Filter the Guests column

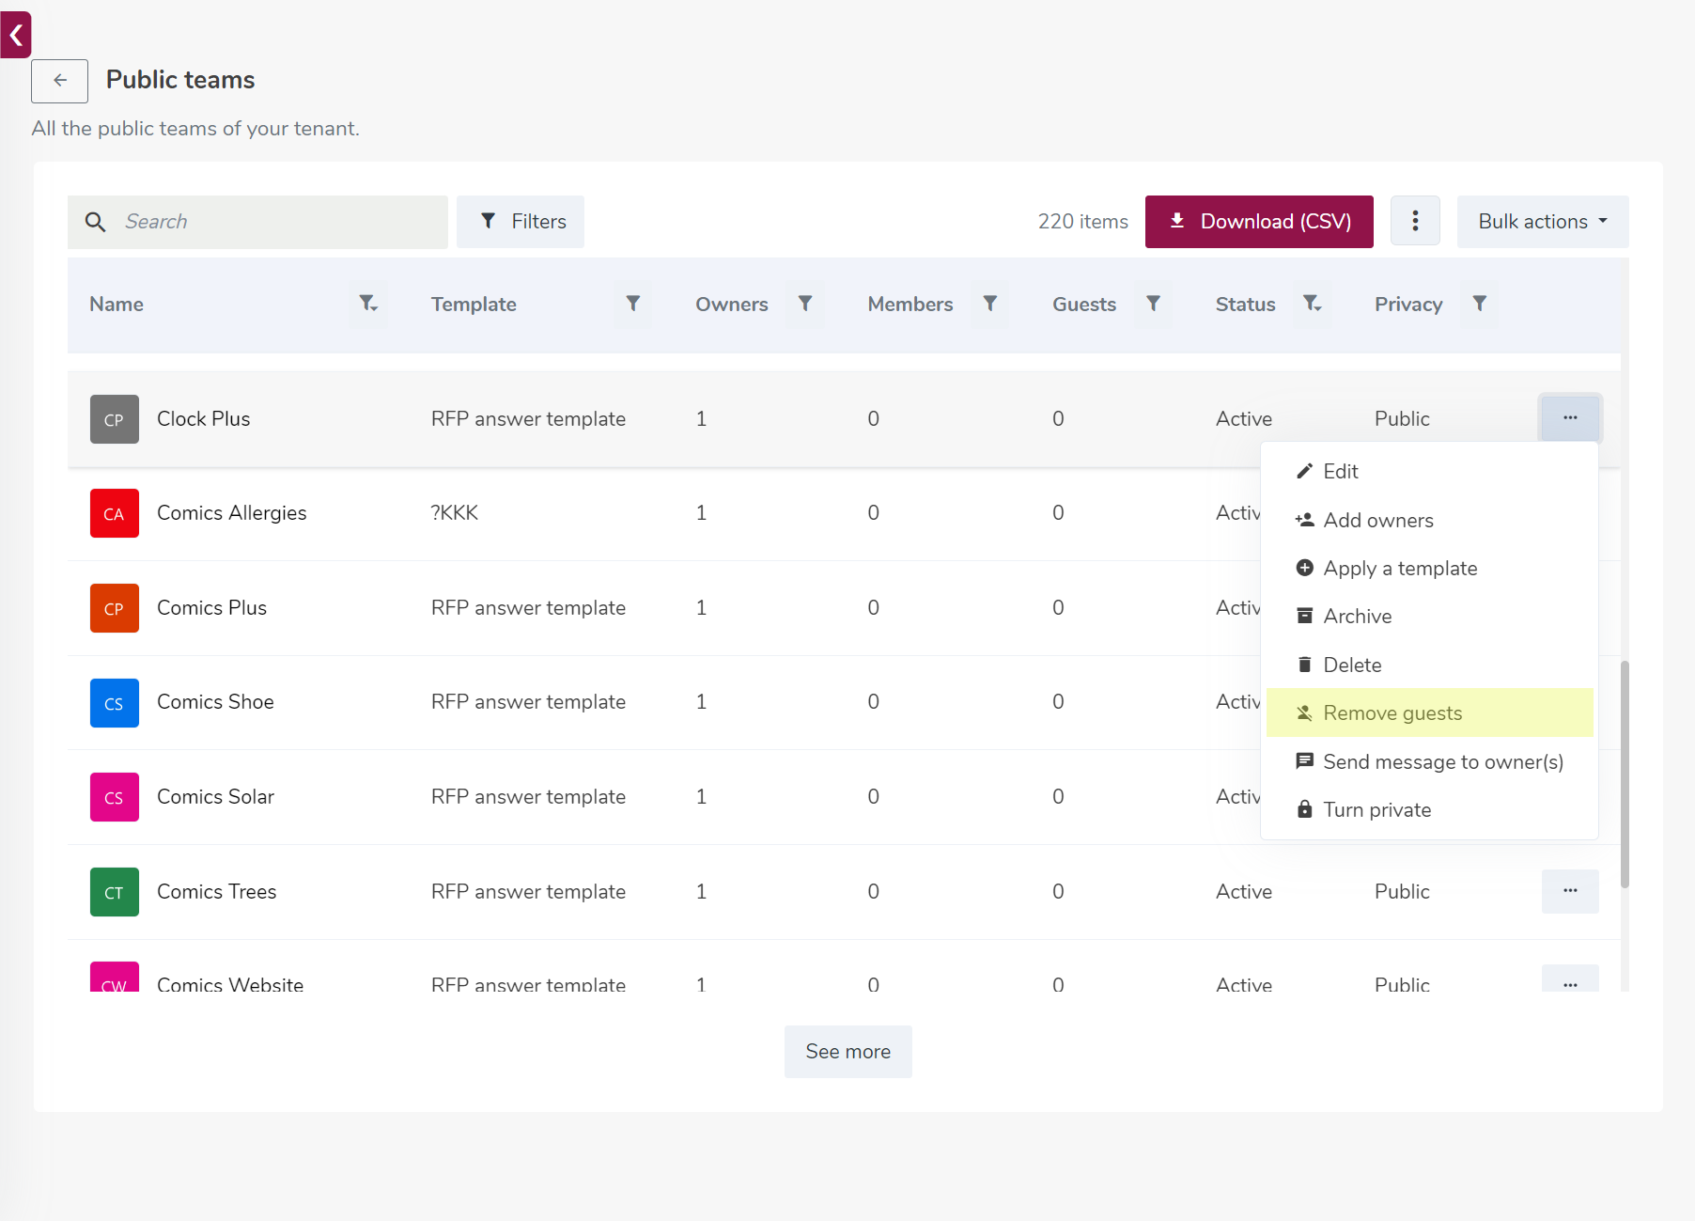[x=1153, y=304]
